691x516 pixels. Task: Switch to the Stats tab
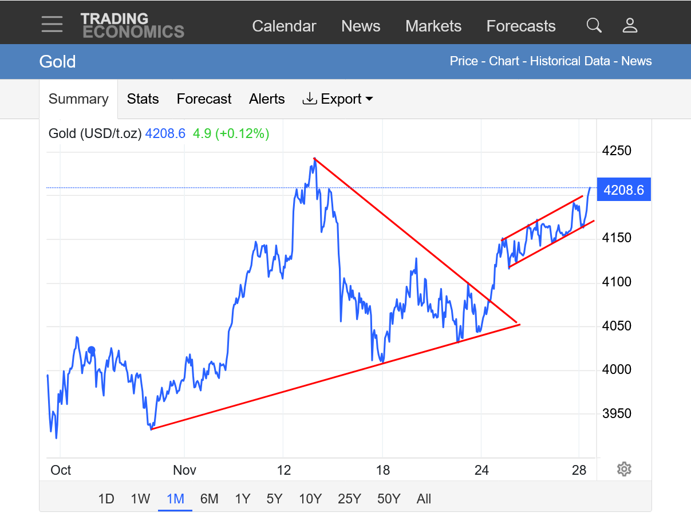click(x=143, y=99)
